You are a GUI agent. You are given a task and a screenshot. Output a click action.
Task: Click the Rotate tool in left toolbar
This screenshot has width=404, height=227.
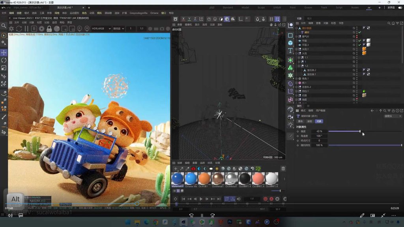(x=4, y=60)
